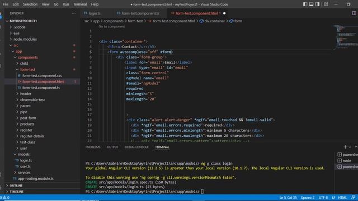Open user.ts in the models folder
The image size is (358, 201).
tap(25, 166)
